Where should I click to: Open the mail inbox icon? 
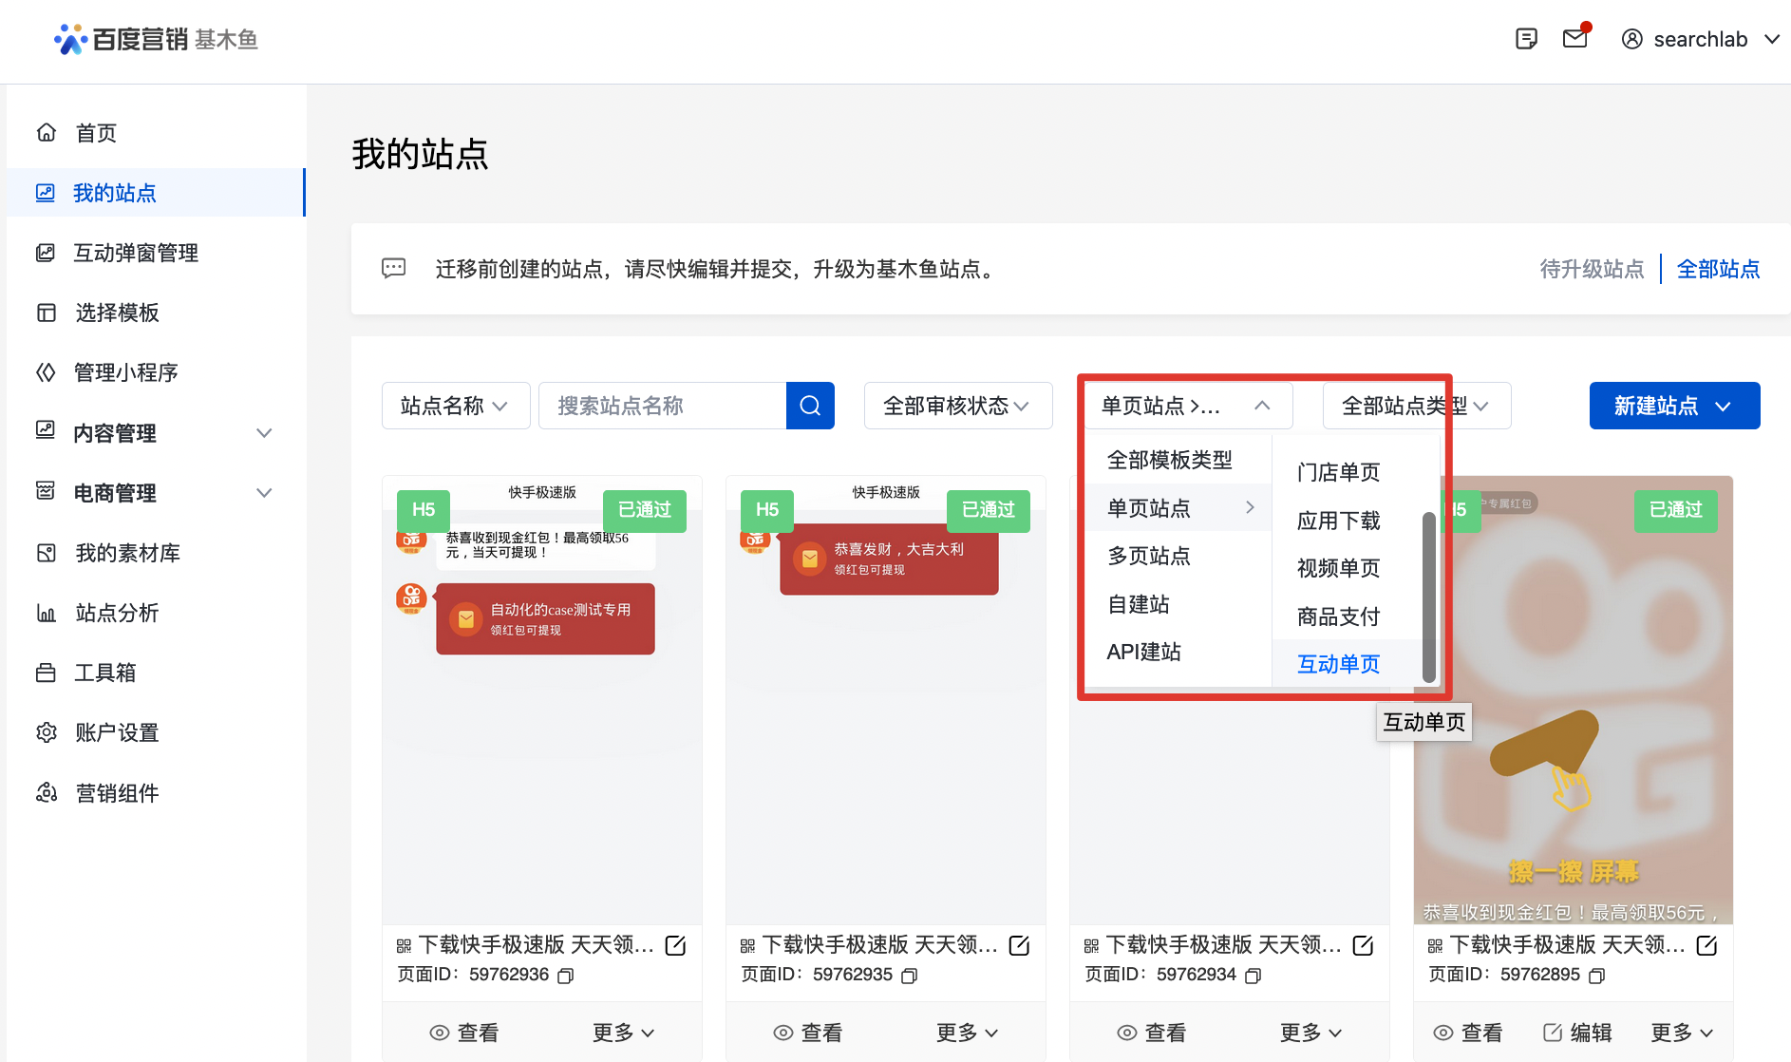click(x=1575, y=39)
